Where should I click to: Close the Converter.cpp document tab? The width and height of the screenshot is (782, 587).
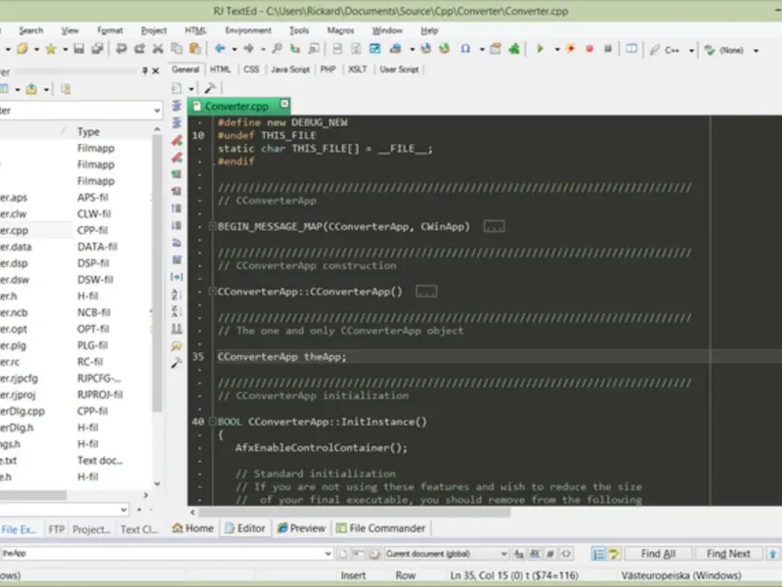coord(284,106)
